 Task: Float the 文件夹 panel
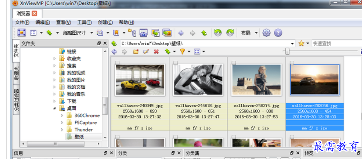click(99, 43)
